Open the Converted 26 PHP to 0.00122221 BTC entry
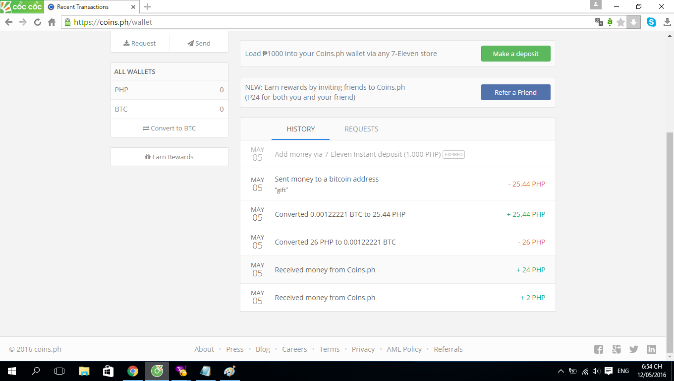This screenshot has height=381, width=674. coord(398,242)
